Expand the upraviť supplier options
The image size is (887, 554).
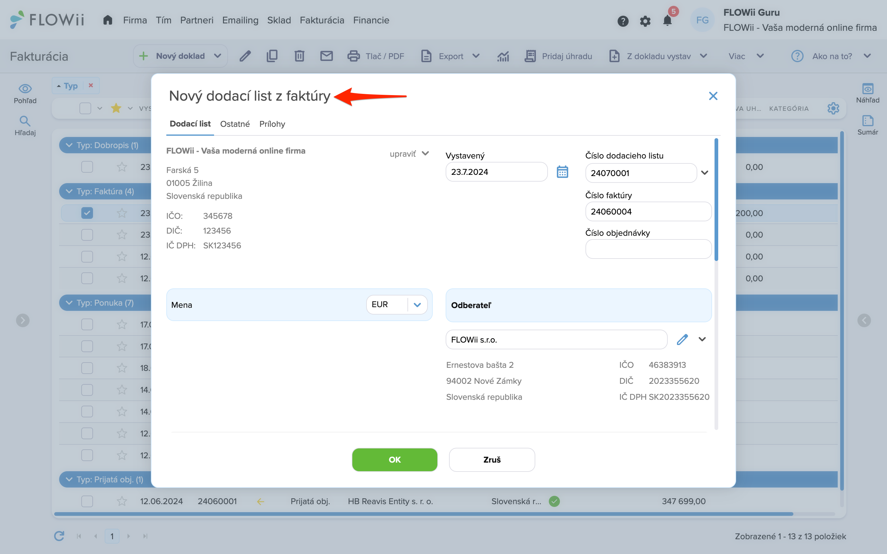pyautogui.click(x=409, y=154)
